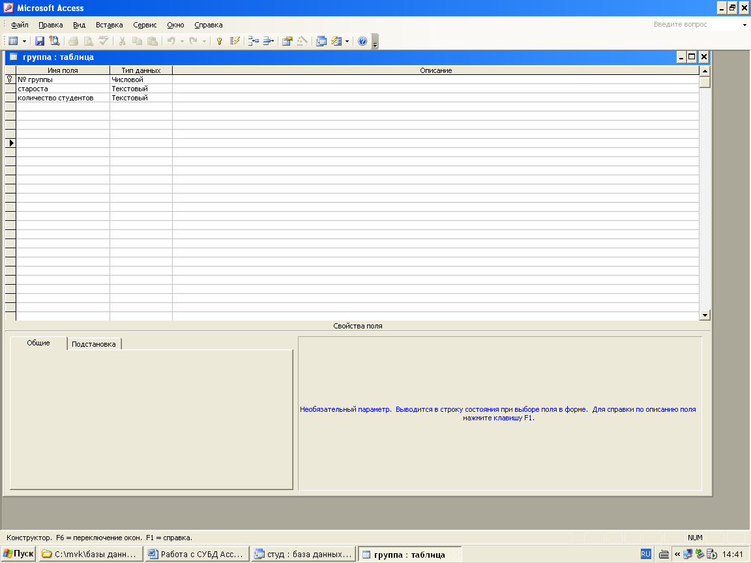Run spelling check icon

[x=103, y=41]
